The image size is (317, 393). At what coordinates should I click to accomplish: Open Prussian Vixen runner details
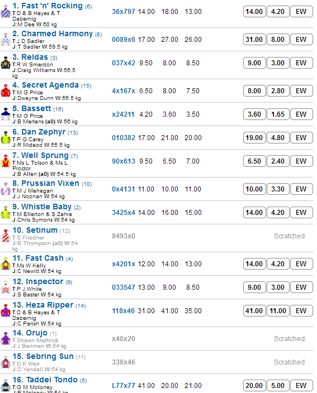tap(46, 183)
